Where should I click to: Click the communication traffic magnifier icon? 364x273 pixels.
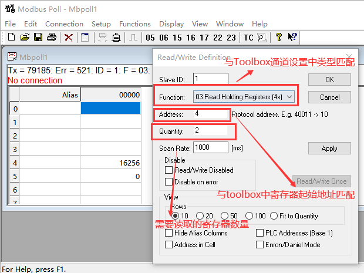click(x=262, y=38)
